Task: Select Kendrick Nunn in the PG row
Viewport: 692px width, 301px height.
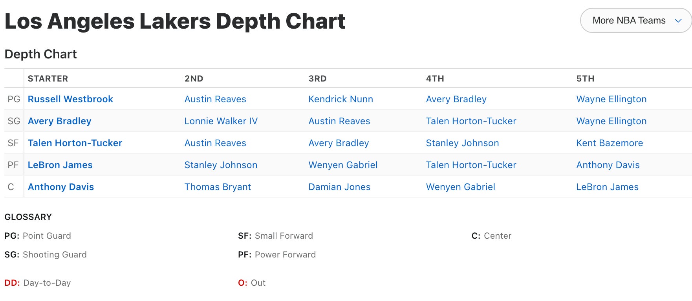Action: click(x=341, y=99)
